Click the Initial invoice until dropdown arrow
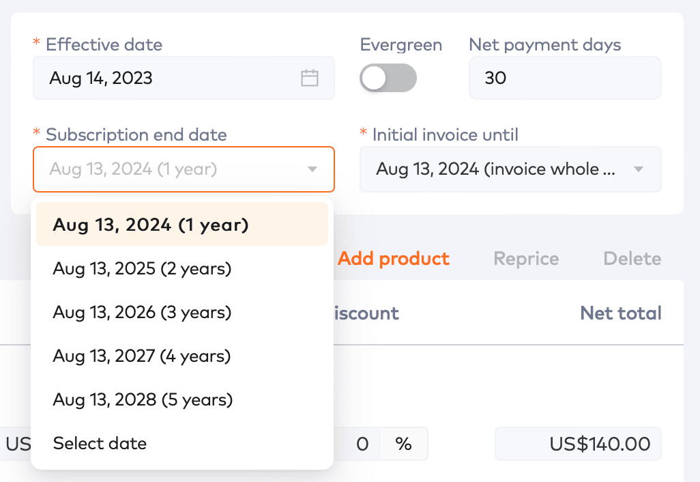Image resolution: width=700 pixels, height=482 pixels. (x=639, y=169)
